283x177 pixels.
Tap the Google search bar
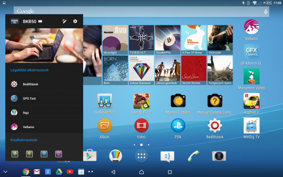(142, 12)
